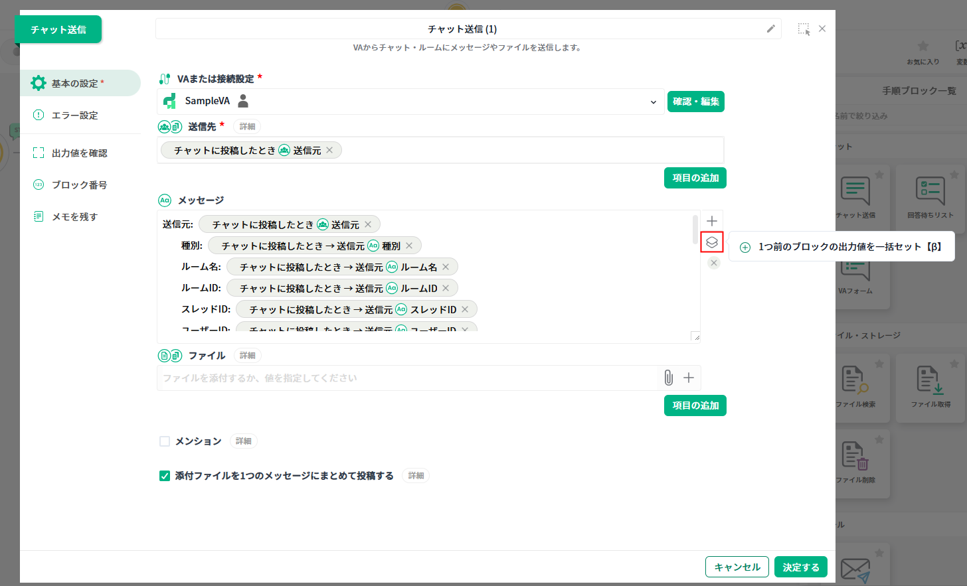This screenshot has width=967, height=586.
Task: Show 詳細 next to 送信先 label
Action: 247,127
